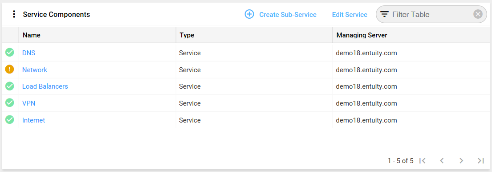Focus the Filter Table input field

[431, 14]
